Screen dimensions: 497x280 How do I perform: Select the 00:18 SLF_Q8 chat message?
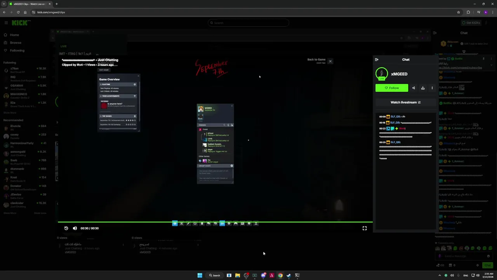(405, 123)
